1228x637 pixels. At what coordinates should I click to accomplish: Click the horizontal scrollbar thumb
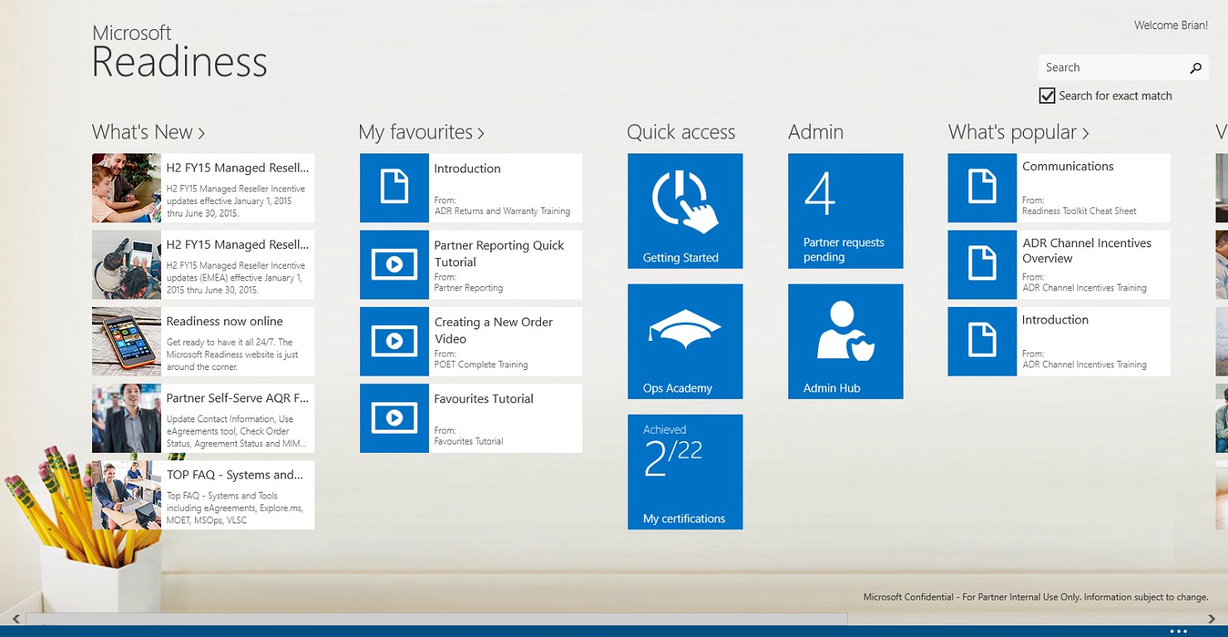pos(436,619)
